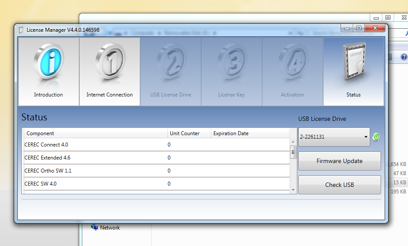
Task: Select the License Key step
Action: pyautogui.click(x=231, y=71)
